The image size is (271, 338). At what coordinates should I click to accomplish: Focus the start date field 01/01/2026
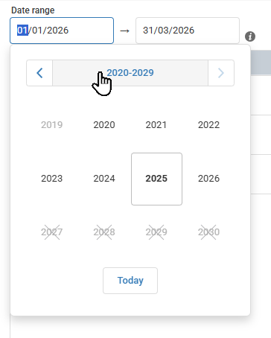(62, 31)
